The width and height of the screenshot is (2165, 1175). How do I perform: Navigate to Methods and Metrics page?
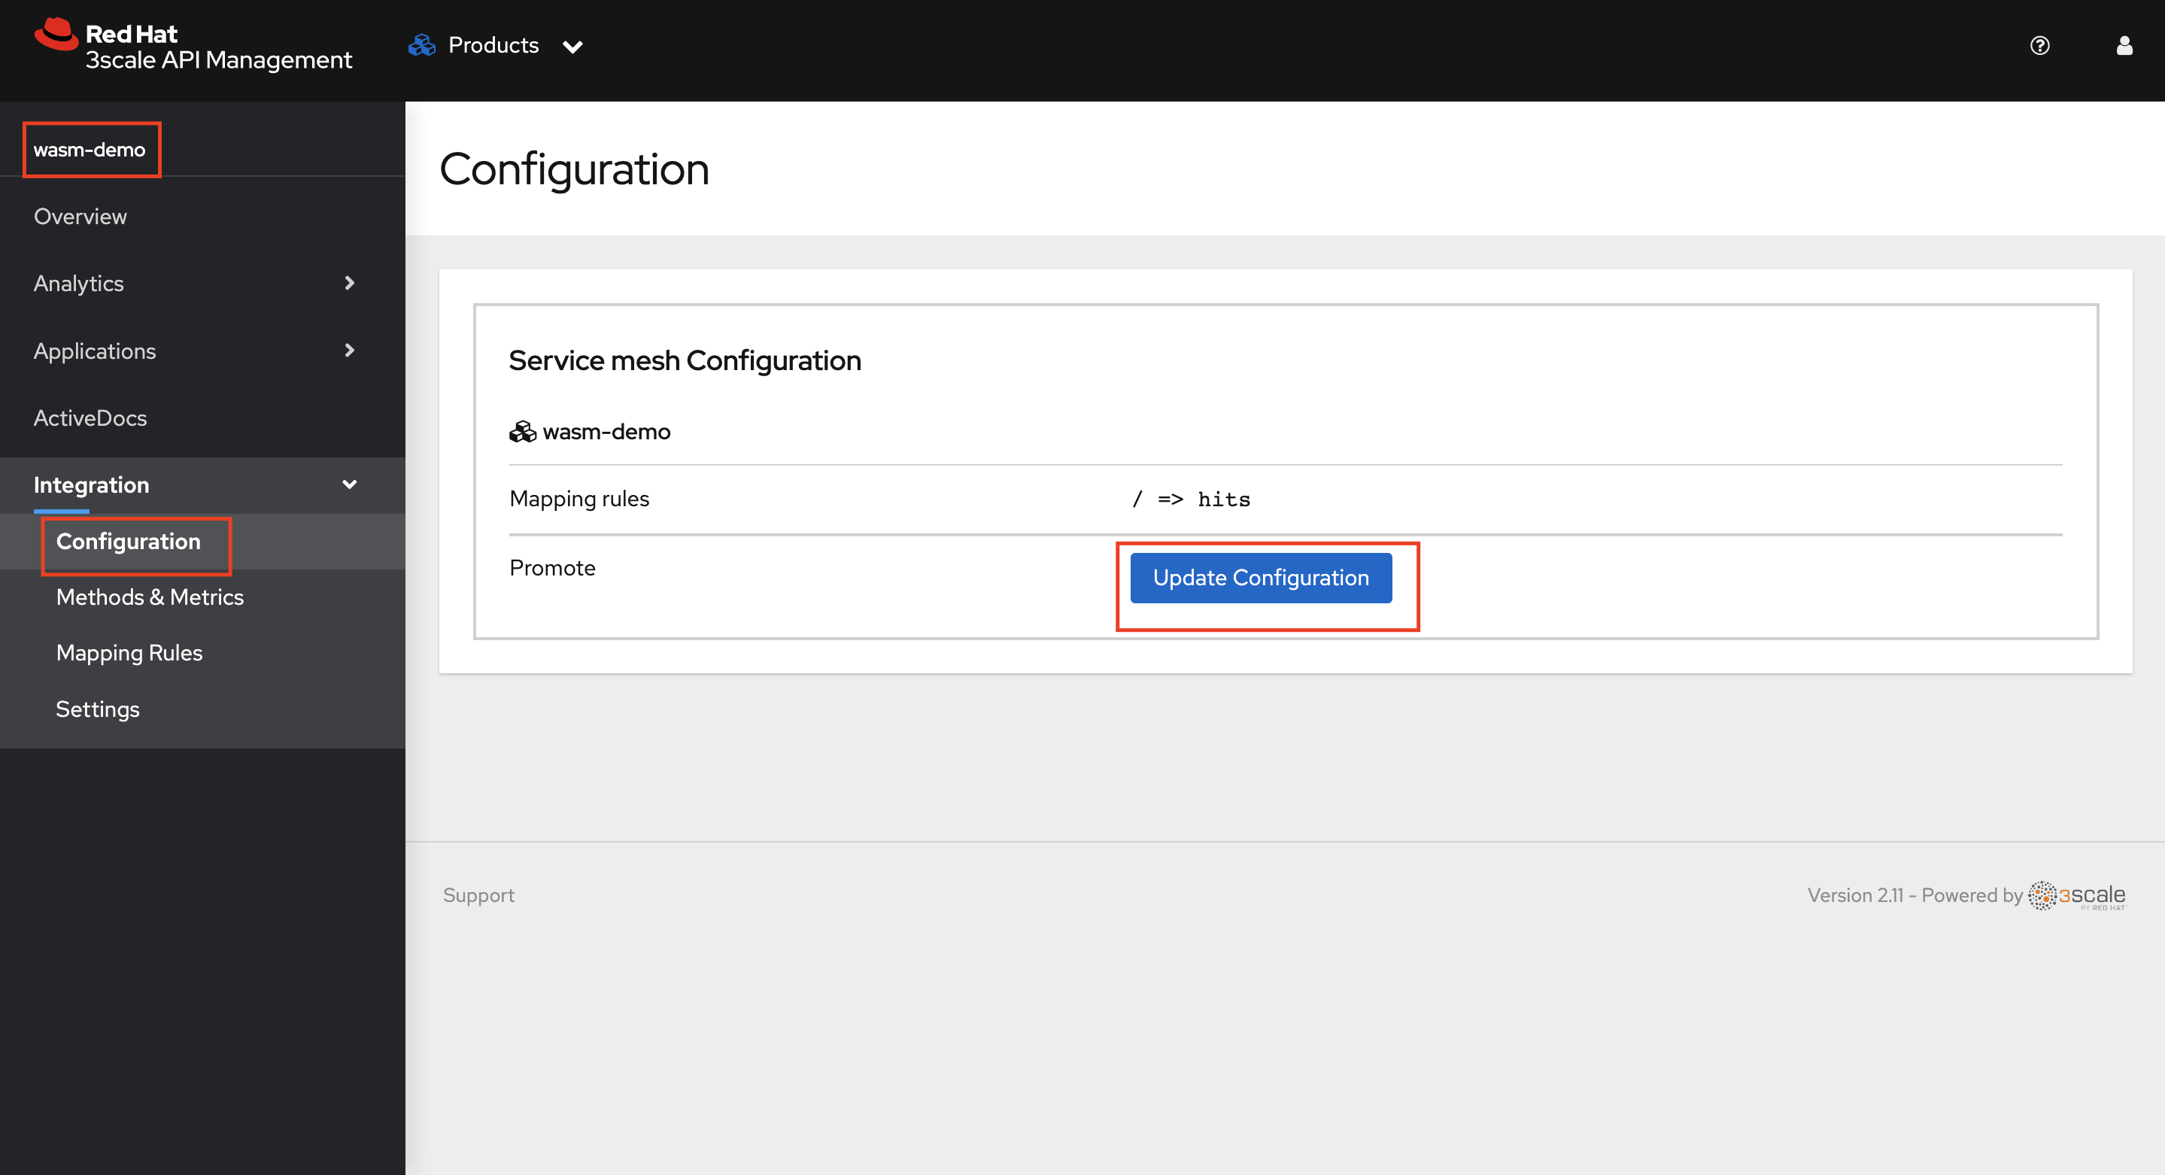[x=147, y=597]
